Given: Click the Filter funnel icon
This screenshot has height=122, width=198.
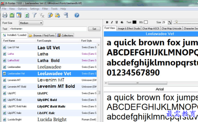Looking at the screenshot, I should (34, 15).
